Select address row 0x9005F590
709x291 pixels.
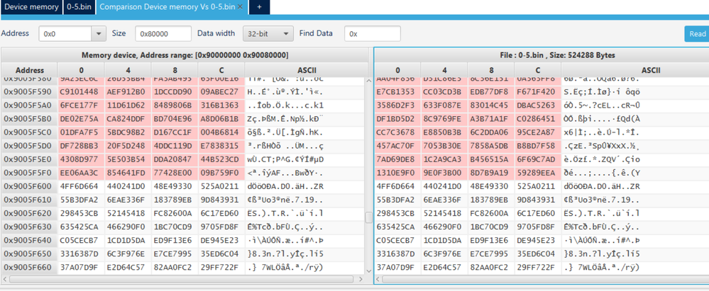(29, 91)
